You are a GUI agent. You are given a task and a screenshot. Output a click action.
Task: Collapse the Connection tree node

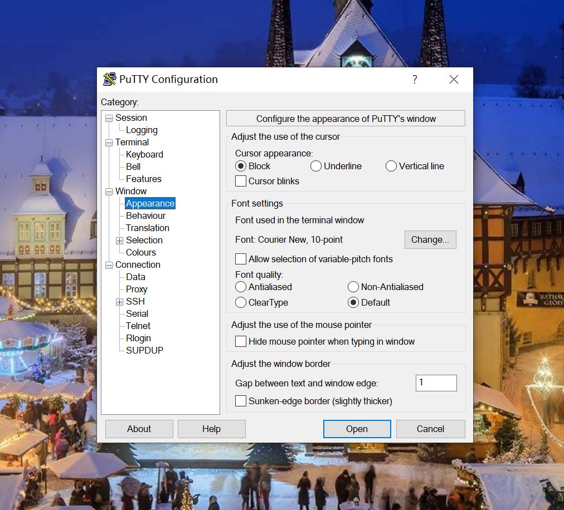click(109, 265)
